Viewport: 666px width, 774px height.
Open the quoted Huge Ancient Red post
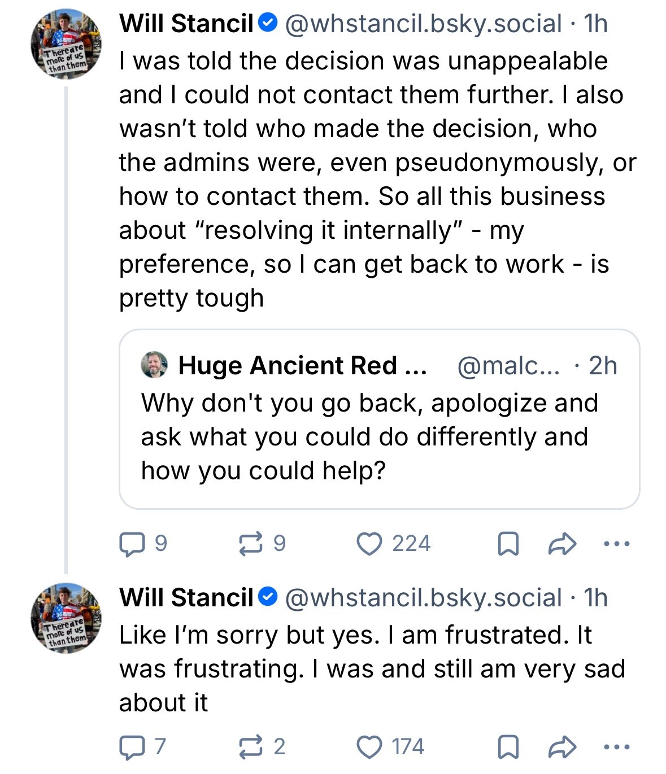378,437
